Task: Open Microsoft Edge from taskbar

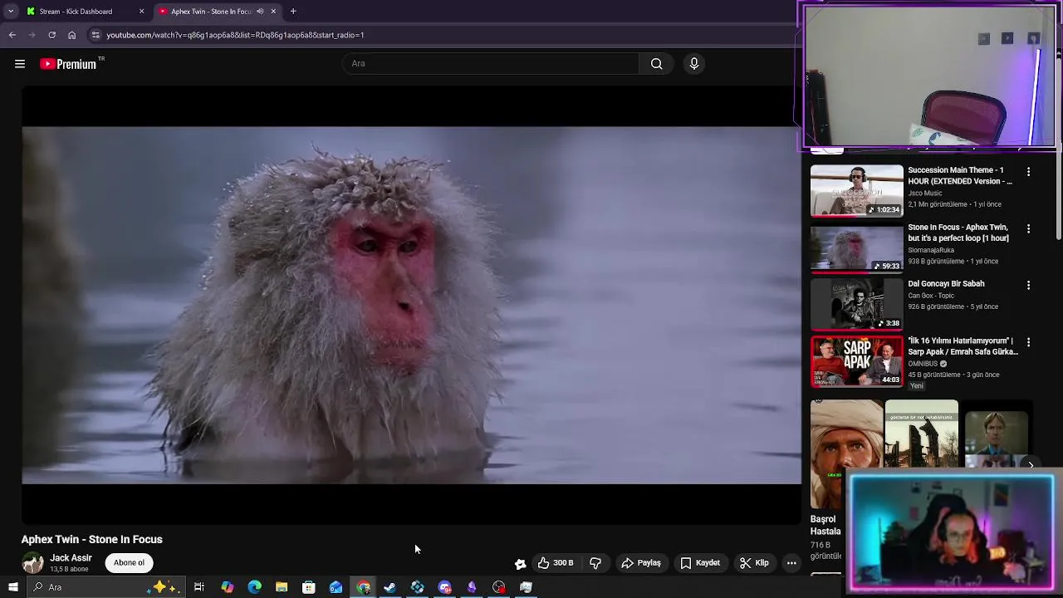Action: click(254, 587)
